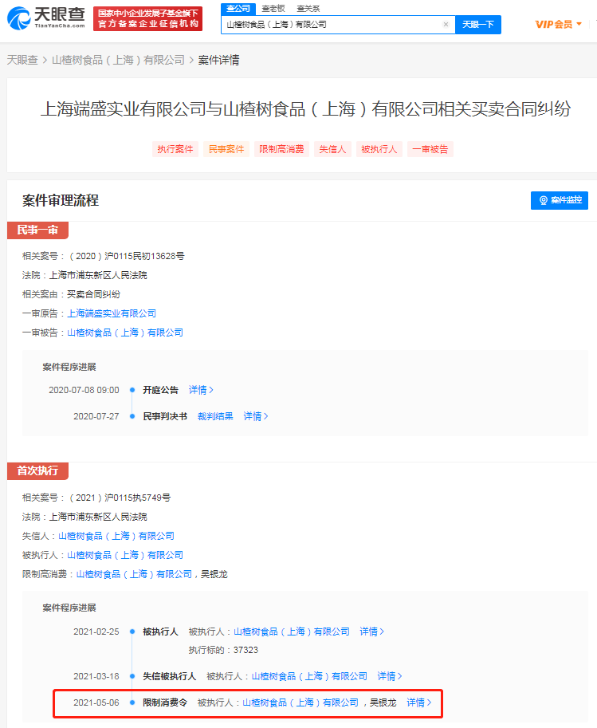Switch to the 查关系 search tab
This screenshot has height=728, width=597.
308,8
